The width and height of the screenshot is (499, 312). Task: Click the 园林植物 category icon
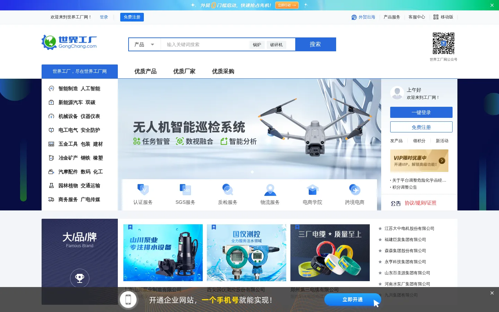click(x=51, y=185)
